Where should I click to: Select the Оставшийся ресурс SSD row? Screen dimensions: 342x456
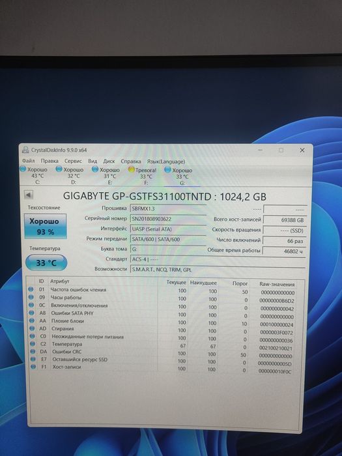click(x=162, y=361)
